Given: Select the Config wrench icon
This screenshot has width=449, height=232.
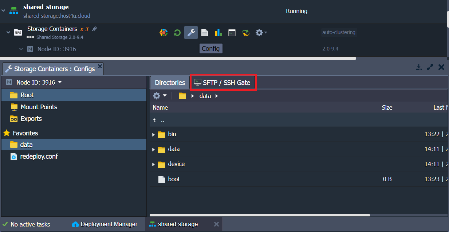Looking at the screenshot, I should tap(191, 33).
